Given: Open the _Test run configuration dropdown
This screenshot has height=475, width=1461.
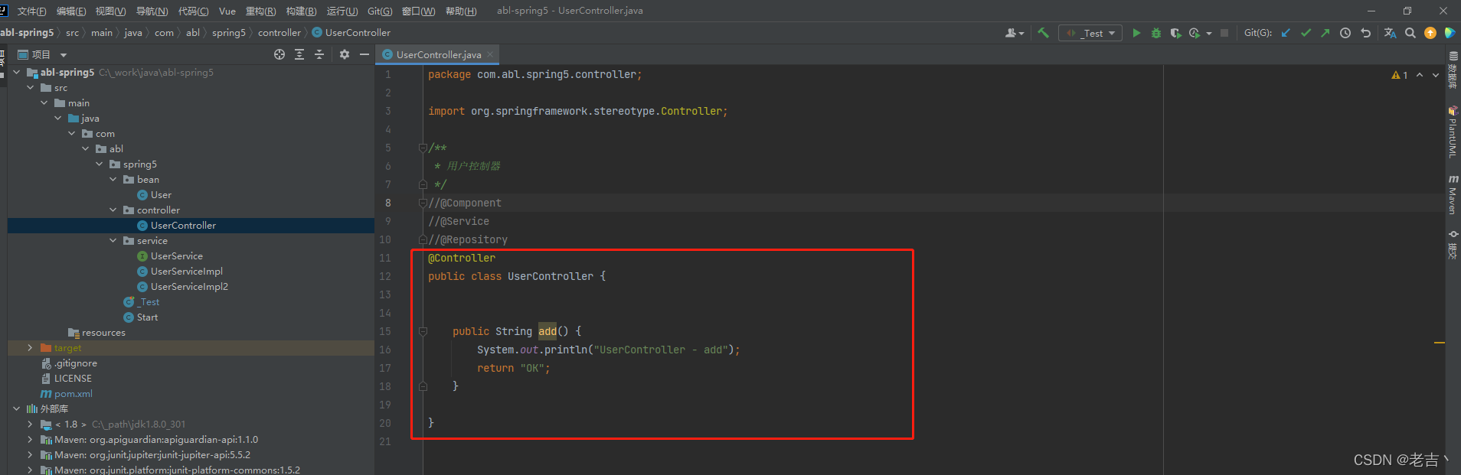Looking at the screenshot, I should [1090, 33].
